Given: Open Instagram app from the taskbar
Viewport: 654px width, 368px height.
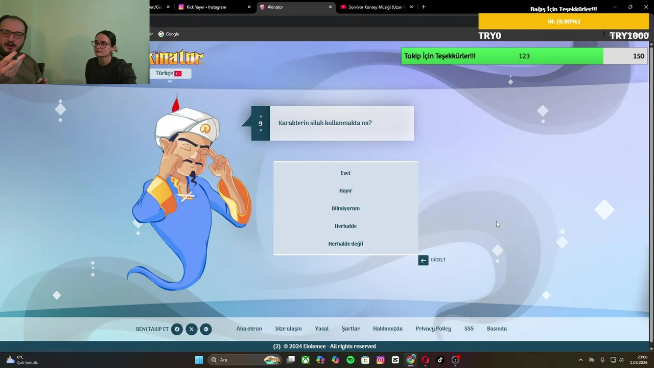Looking at the screenshot, I should pyautogui.click(x=380, y=360).
